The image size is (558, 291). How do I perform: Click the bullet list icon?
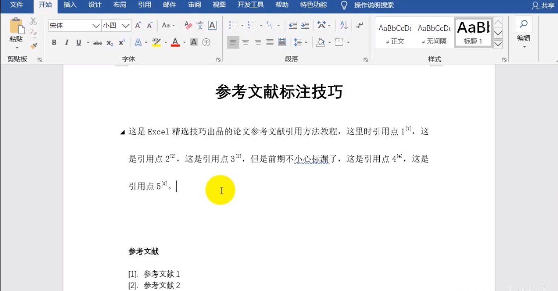(x=233, y=25)
